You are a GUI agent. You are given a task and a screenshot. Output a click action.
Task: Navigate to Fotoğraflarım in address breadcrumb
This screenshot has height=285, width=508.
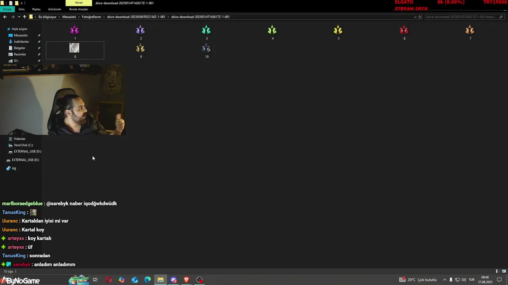91,17
